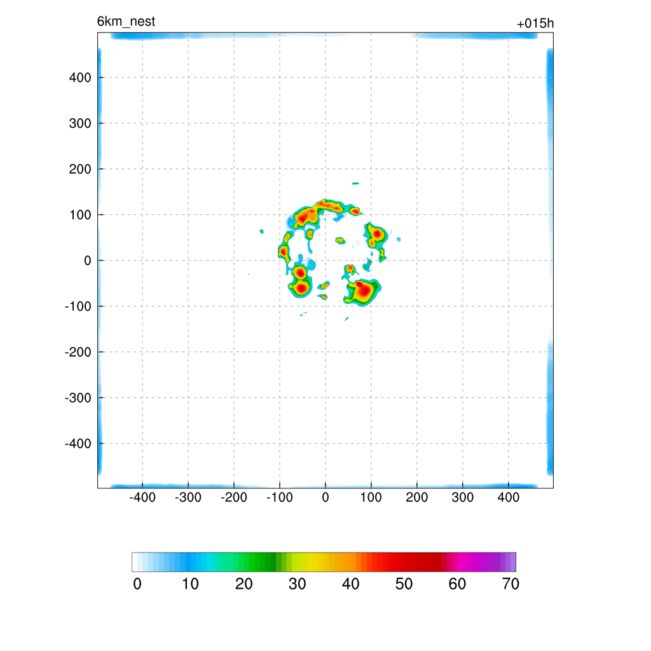Click the small cell north of 200
This screenshot has width=651, height=651.
tap(355, 183)
